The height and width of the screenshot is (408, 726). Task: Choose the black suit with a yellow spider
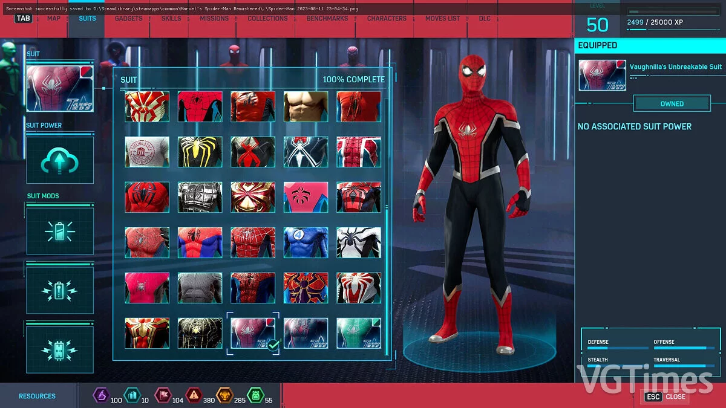pos(200,152)
